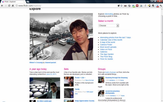
Task: Open the Select a month dropdown
Action: pyautogui.click(x=108, y=25)
